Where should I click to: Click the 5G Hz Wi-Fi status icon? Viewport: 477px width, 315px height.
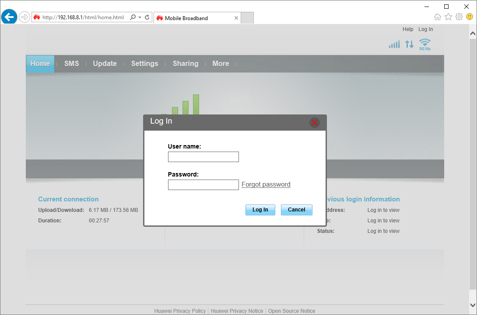click(x=424, y=44)
